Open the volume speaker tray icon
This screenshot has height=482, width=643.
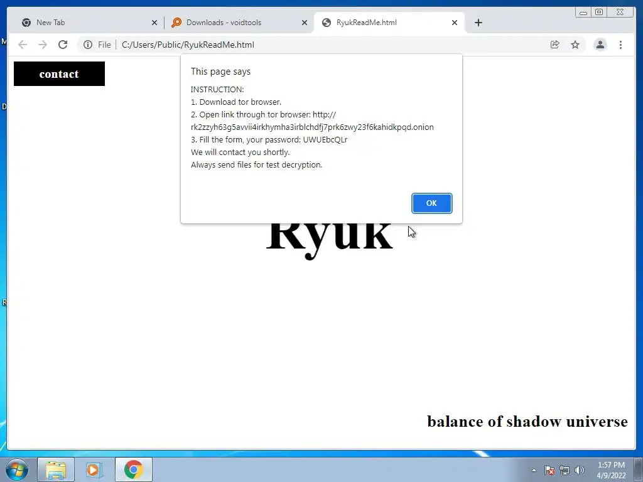(580, 470)
